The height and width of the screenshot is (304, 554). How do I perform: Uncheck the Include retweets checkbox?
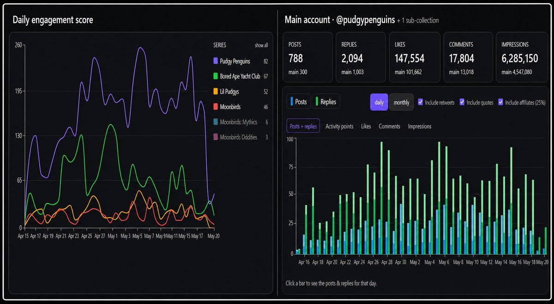(x=421, y=102)
